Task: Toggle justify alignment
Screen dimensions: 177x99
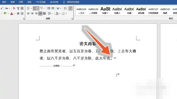Action: (x=40, y=13)
